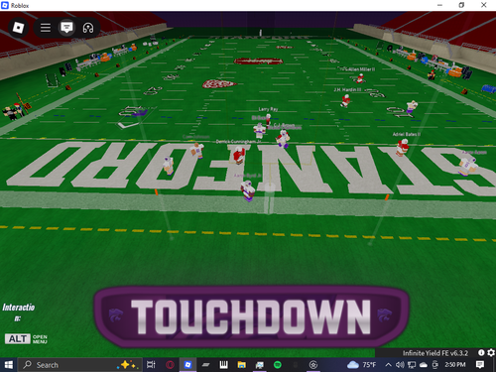Open Task View in the taskbar

pyautogui.click(x=151, y=365)
